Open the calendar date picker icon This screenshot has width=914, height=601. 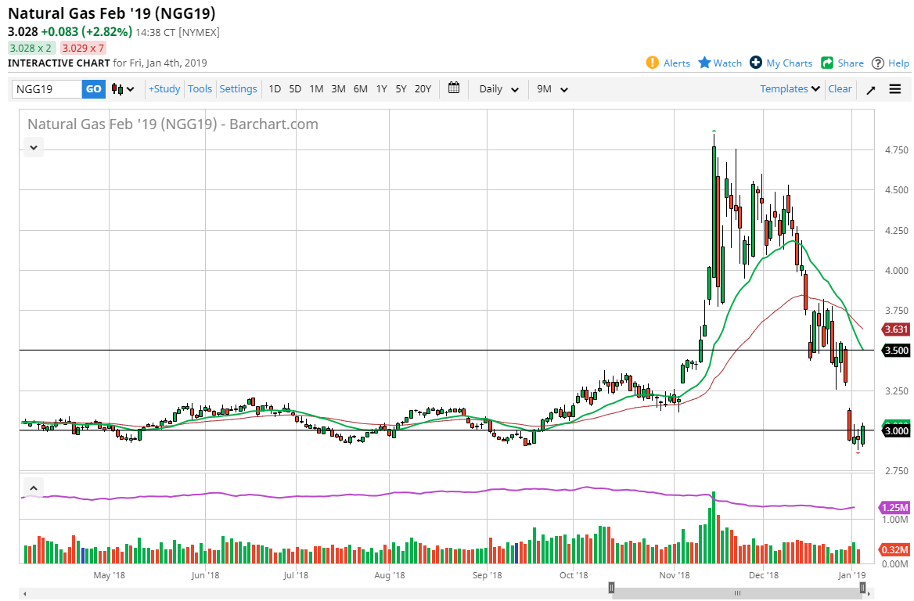(454, 88)
